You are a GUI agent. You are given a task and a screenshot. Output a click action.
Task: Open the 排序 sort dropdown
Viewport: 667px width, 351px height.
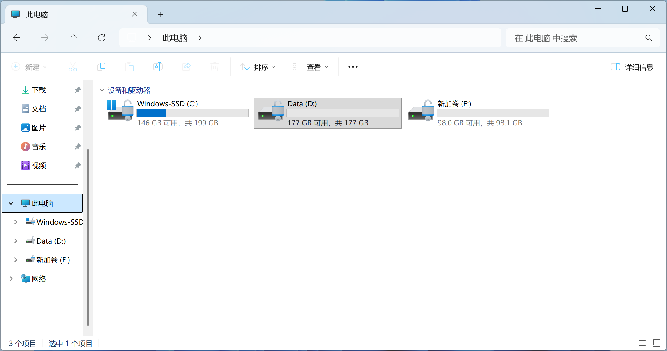pos(258,67)
